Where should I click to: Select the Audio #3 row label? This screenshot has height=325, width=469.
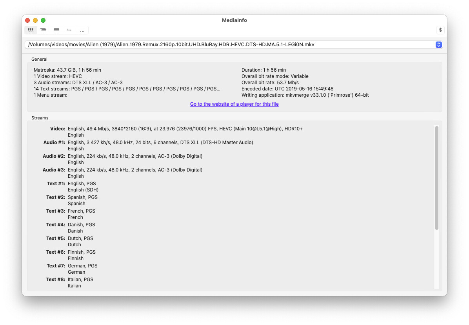[x=54, y=170]
